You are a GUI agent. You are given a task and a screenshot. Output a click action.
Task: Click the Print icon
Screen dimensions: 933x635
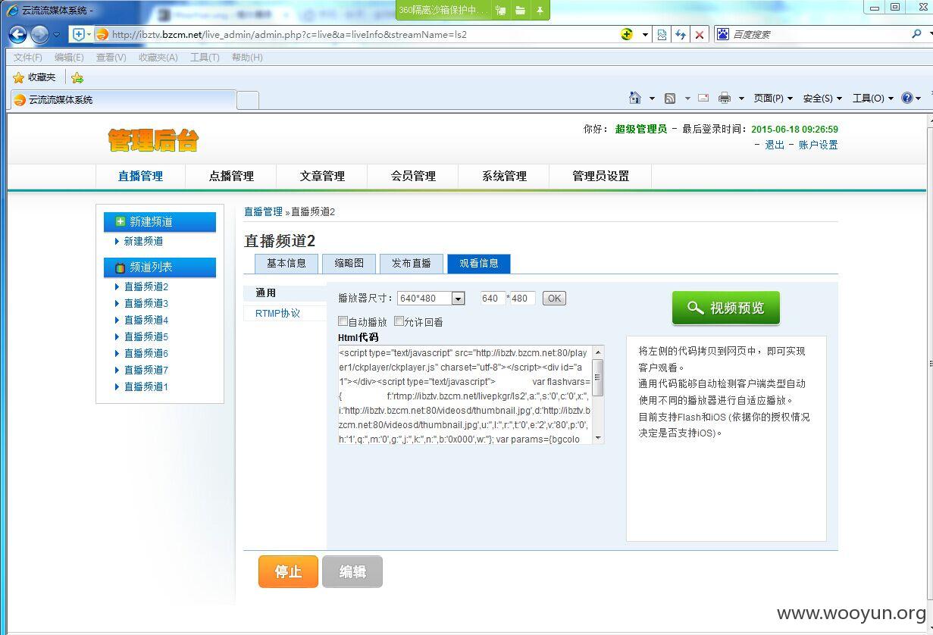[x=725, y=98]
